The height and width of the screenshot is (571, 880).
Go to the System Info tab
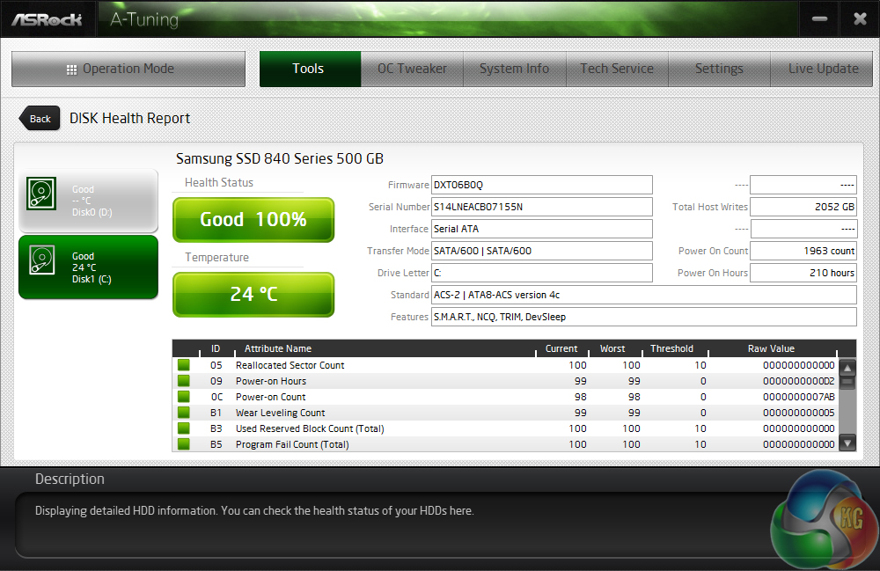tap(515, 69)
